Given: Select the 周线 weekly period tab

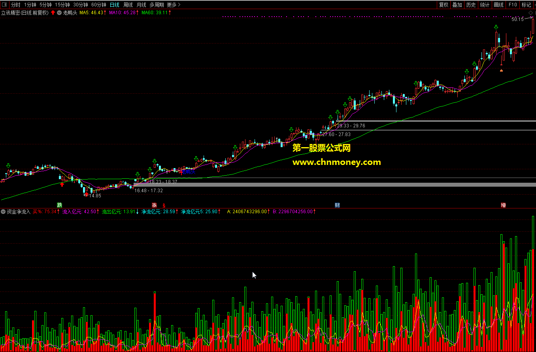Looking at the screenshot, I should point(128,5).
